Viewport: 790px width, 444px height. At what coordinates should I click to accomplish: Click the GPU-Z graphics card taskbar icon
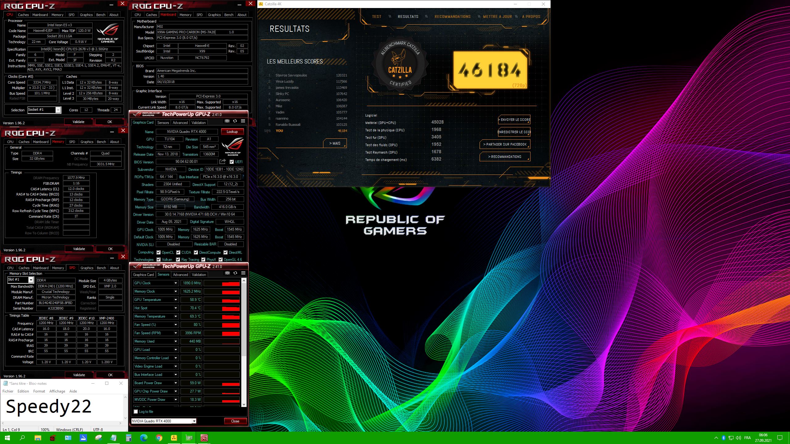coord(189,438)
